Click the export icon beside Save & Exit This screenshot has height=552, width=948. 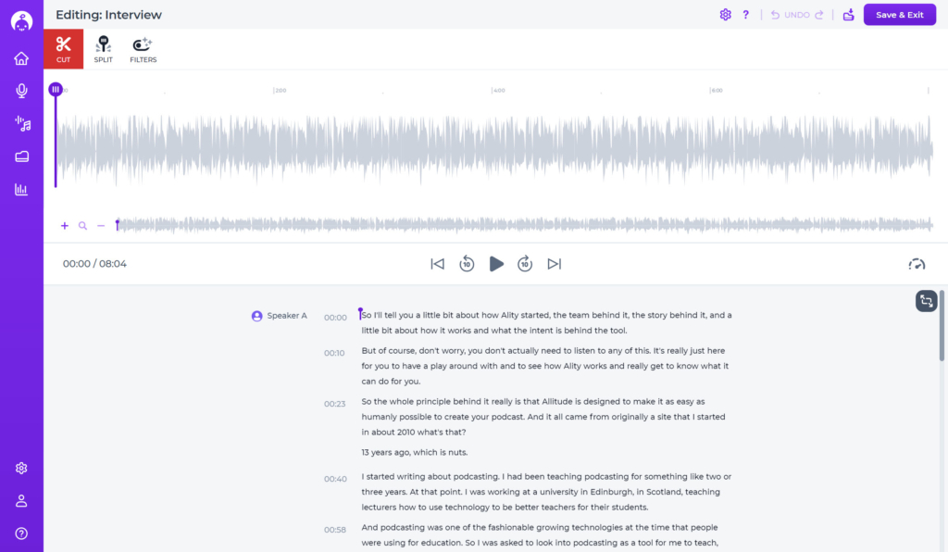[848, 15]
